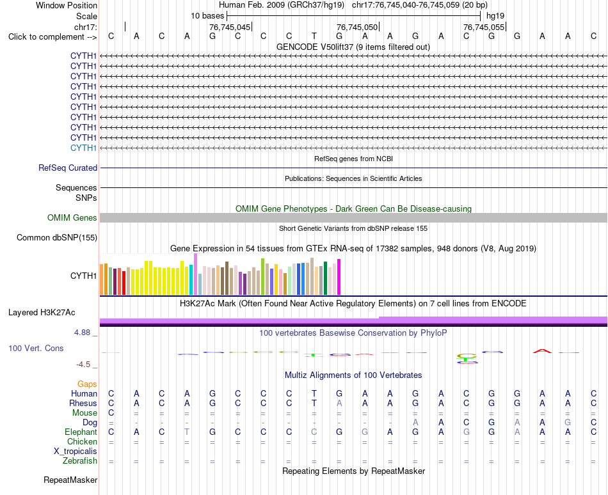This screenshot has height=495, width=608.
Task: Click the RefSeq Curated gene line
Action: [354, 168]
